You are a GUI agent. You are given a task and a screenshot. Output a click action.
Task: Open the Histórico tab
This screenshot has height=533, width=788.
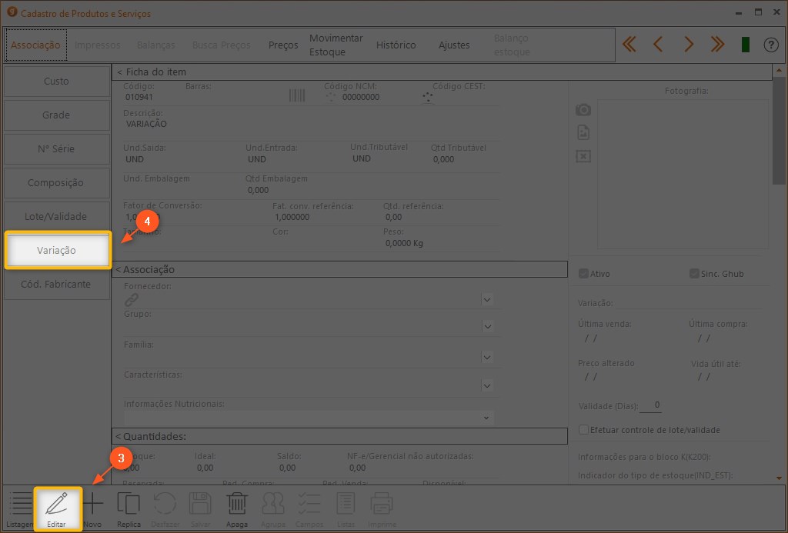point(396,45)
